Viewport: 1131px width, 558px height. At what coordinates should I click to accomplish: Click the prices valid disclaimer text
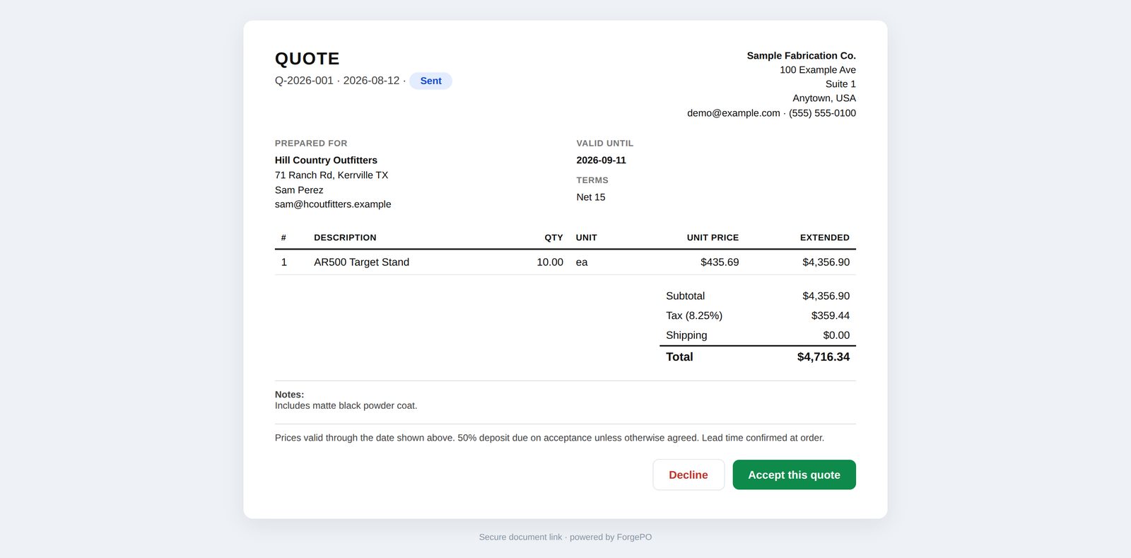tap(549, 438)
